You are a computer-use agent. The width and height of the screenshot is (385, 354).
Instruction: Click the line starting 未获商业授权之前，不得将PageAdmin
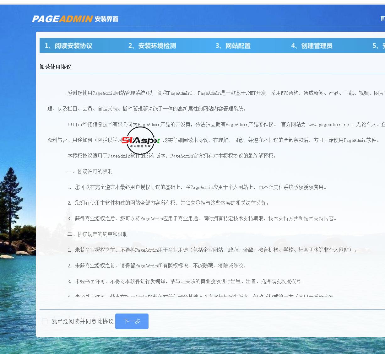click(213, 250)
